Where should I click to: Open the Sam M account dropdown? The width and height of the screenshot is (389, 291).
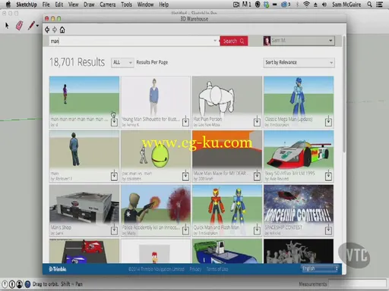click(x=302, y=40)
